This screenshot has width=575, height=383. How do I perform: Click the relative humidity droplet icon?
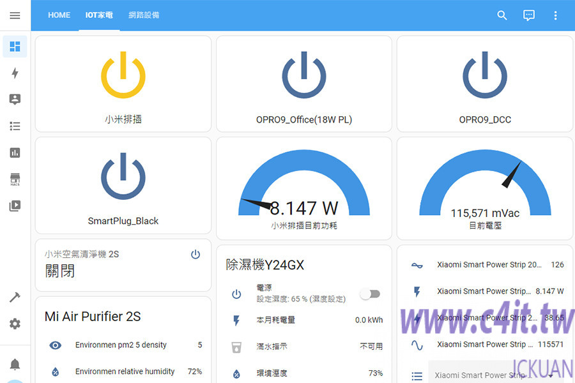click(x=56, y=372)
